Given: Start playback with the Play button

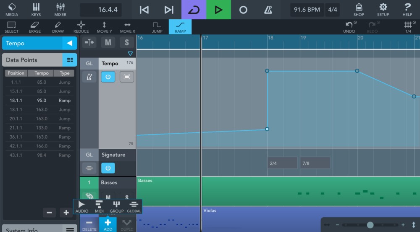Looking at the screenshot, I should pos(218,10).
